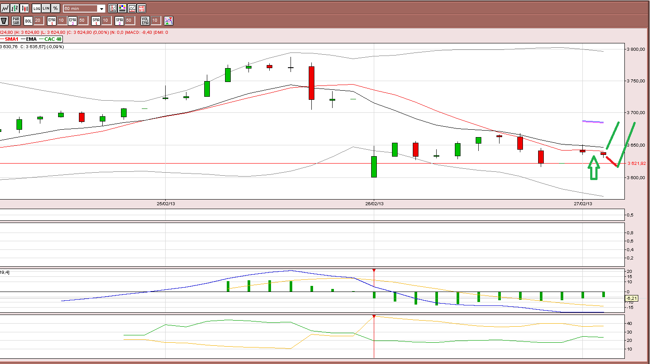
Task: Open the 60 min timeframe dropdown
Action: [x=84, y=9]
